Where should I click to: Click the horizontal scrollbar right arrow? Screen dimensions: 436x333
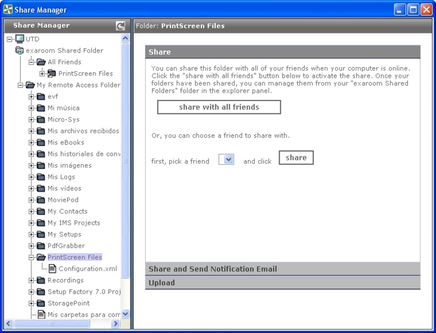(x=115, y=323)
